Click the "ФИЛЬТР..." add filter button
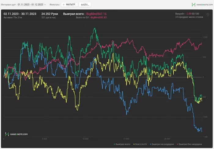The width and height of the screenshot is (214, 149). point(69,5)
